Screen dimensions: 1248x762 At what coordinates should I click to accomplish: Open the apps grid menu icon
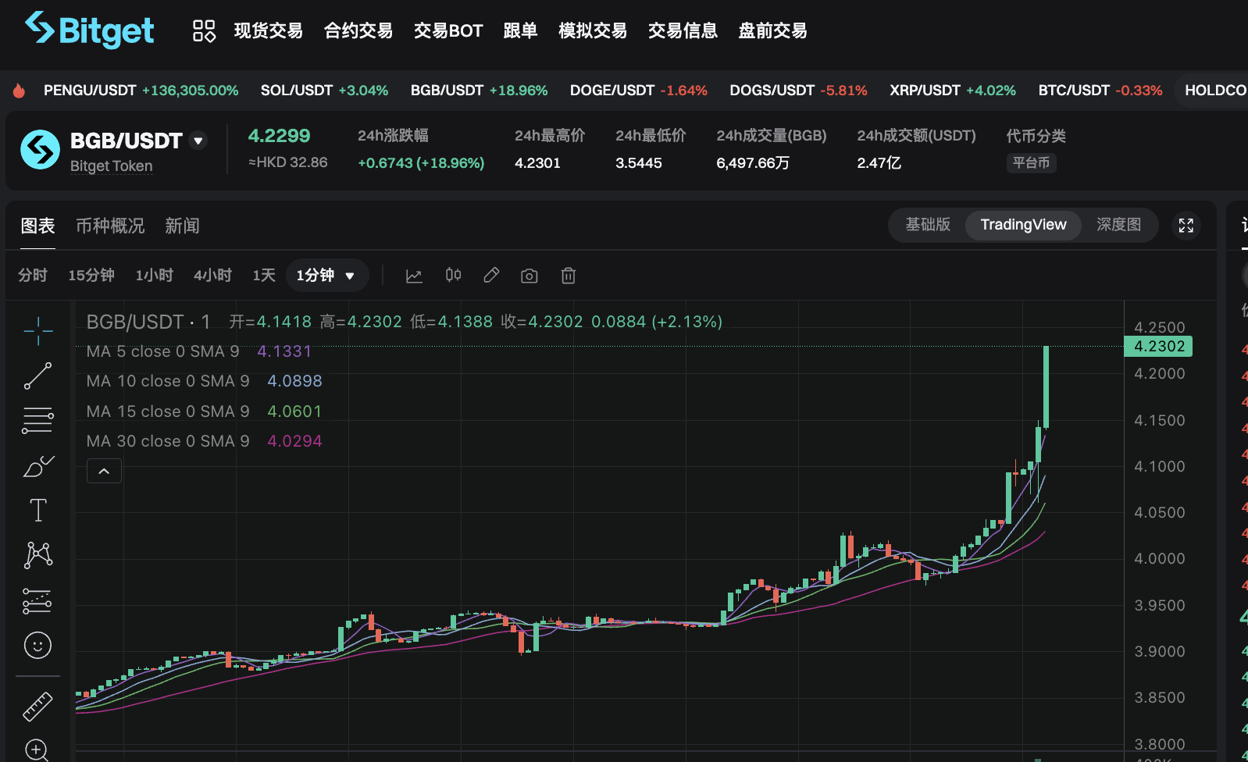pyautogui.click(x=204, y=30)
